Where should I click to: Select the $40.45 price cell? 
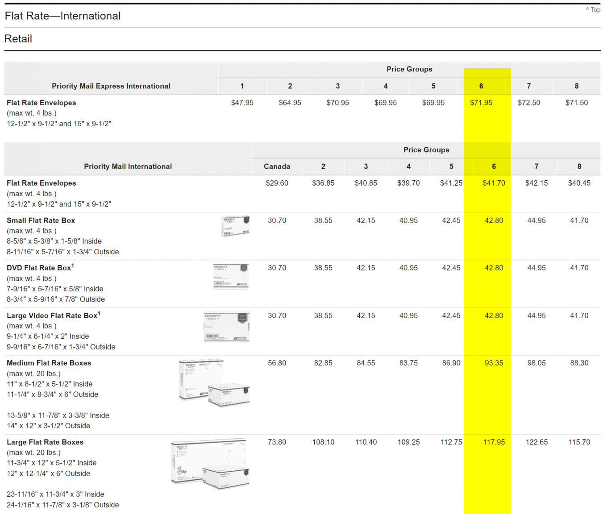click(579, 183)
